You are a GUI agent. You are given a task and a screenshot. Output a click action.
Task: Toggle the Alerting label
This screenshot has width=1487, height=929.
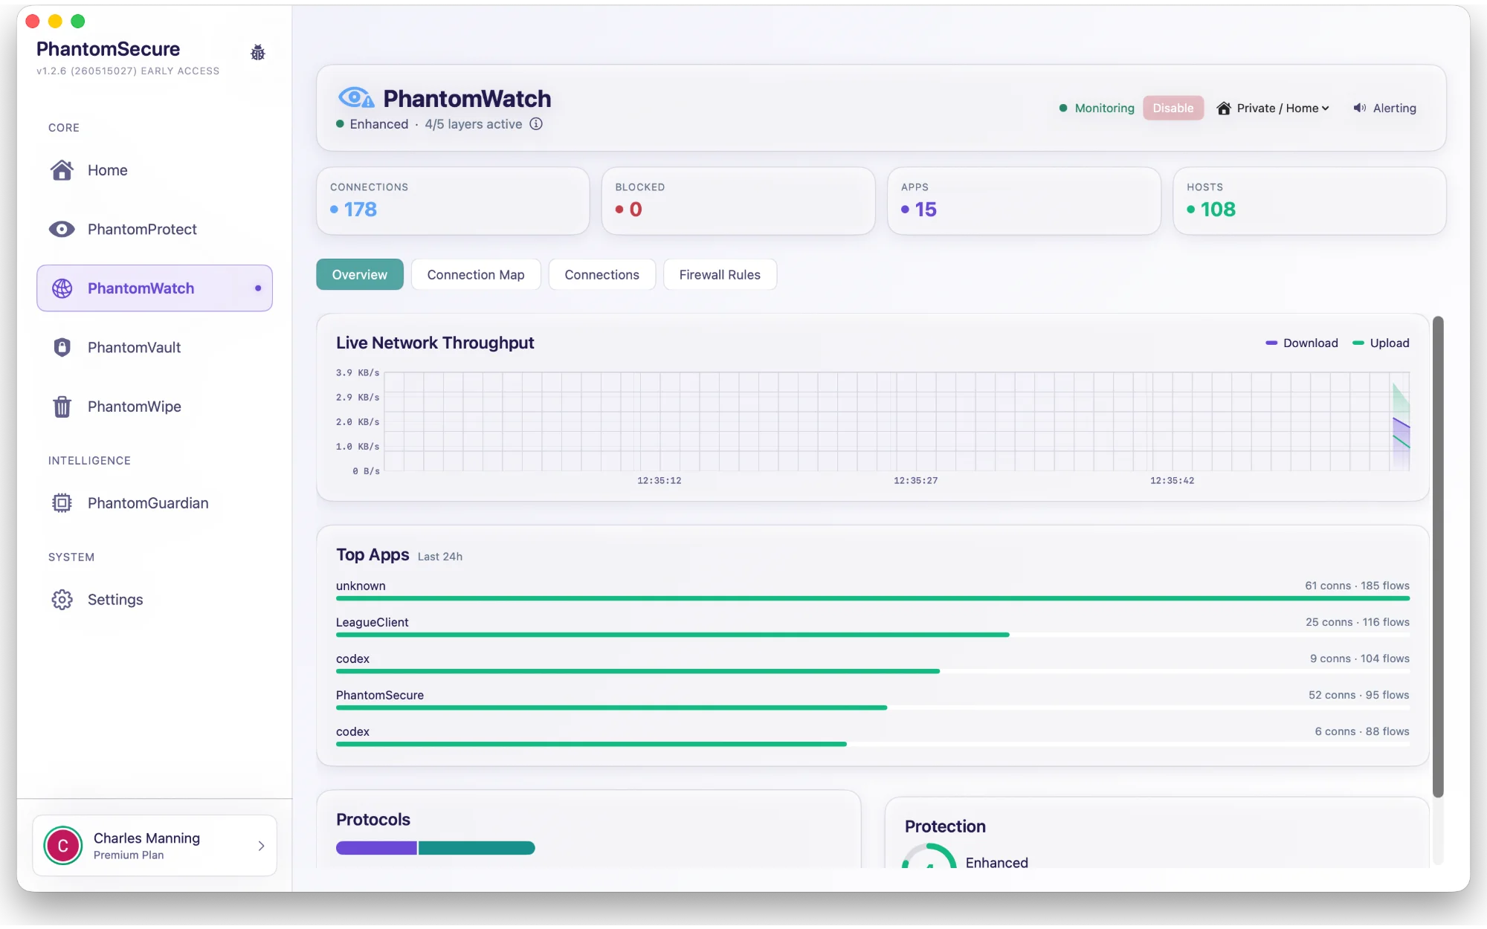coord(1395,108)
